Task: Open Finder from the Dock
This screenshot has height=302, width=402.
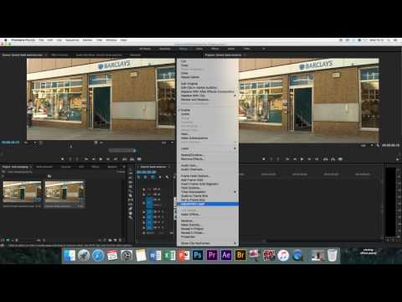Action: click(70, 255)
